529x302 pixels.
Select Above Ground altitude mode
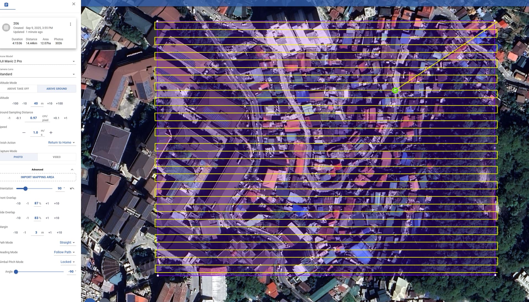tap(56, 89)
